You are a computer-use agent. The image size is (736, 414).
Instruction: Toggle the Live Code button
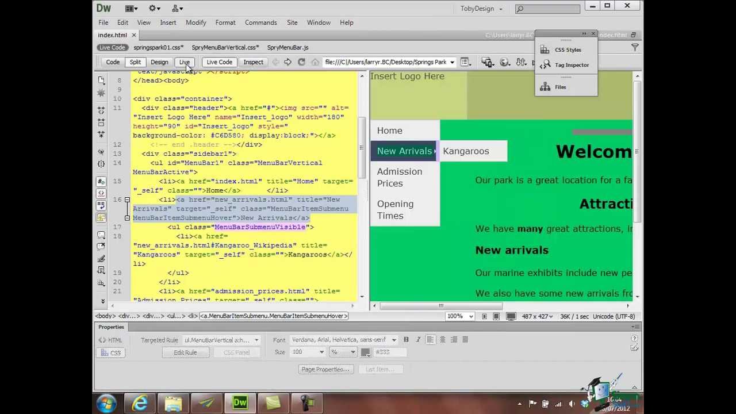(x=219, y=62)
